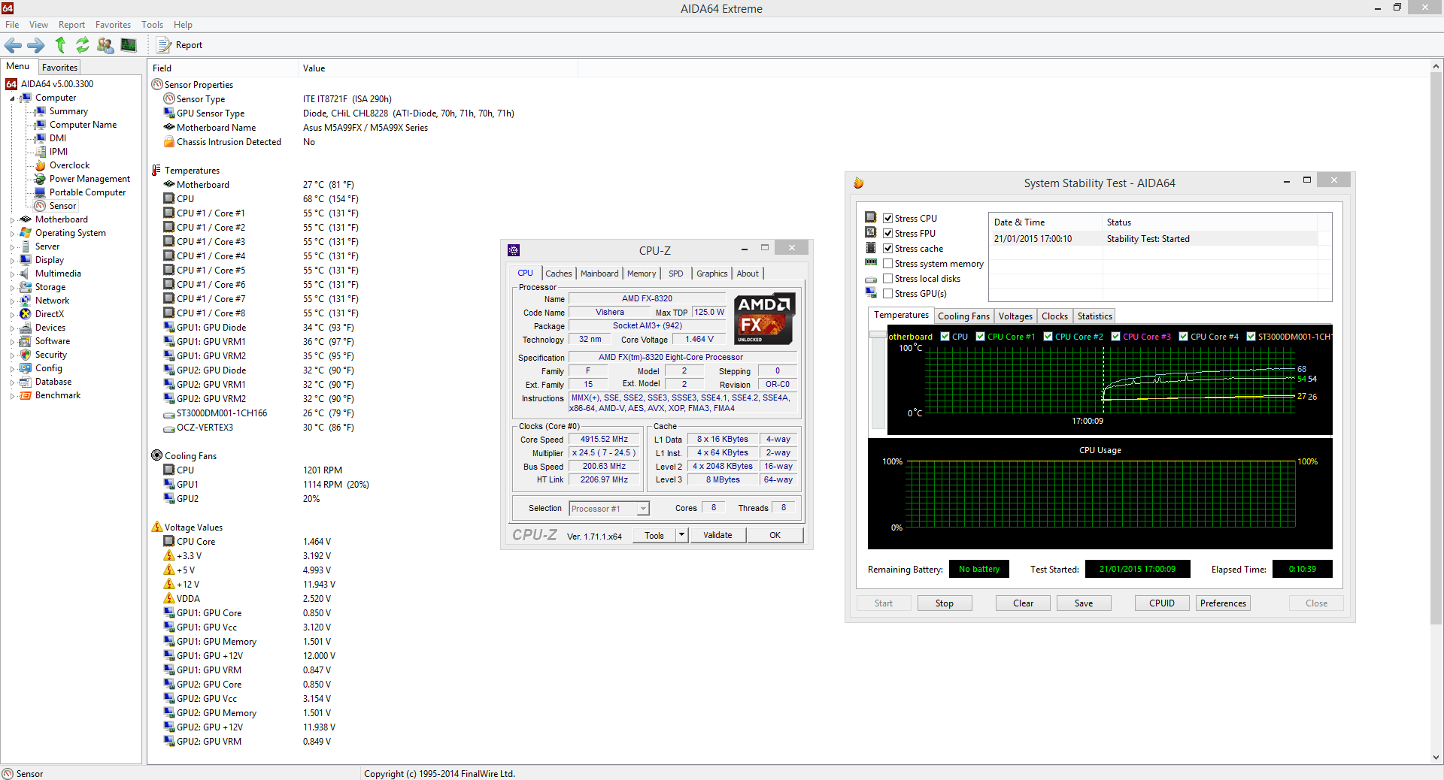Click the Temperatures section thermometer icon
Viewport: 1444px width, 780px height.
tap(156, 171)
